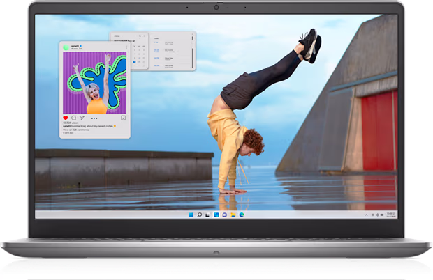Open the volume control in system tray

point(378,215)
